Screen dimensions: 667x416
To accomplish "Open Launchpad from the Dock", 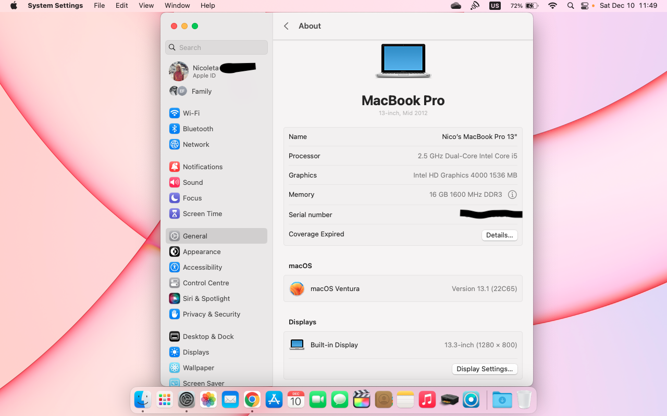I will [x=165, y=400].
